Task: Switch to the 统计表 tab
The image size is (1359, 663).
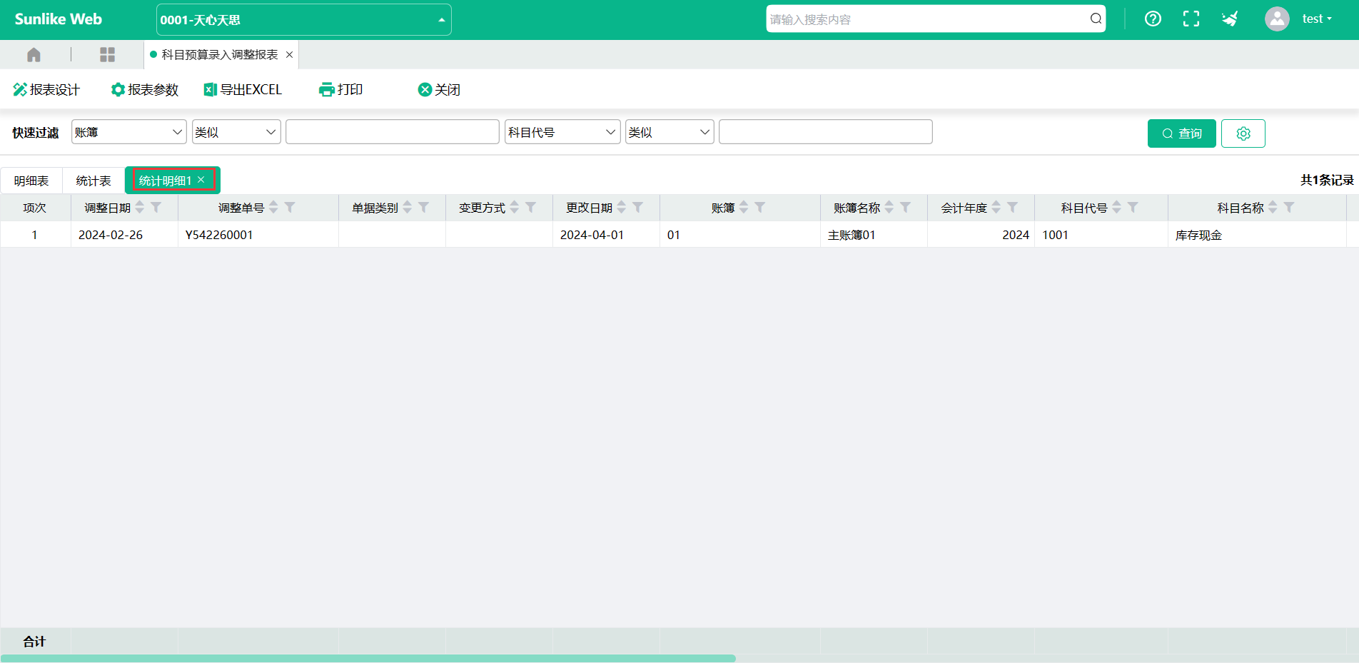Action: click(x=94, y=181)
